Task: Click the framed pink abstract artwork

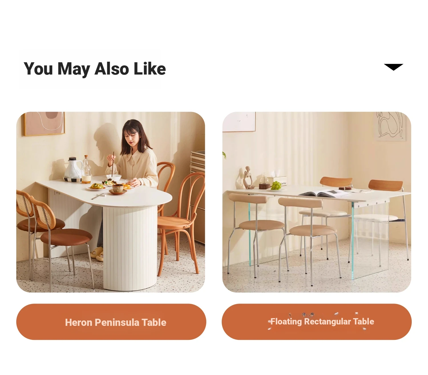Action: (44, 123)
